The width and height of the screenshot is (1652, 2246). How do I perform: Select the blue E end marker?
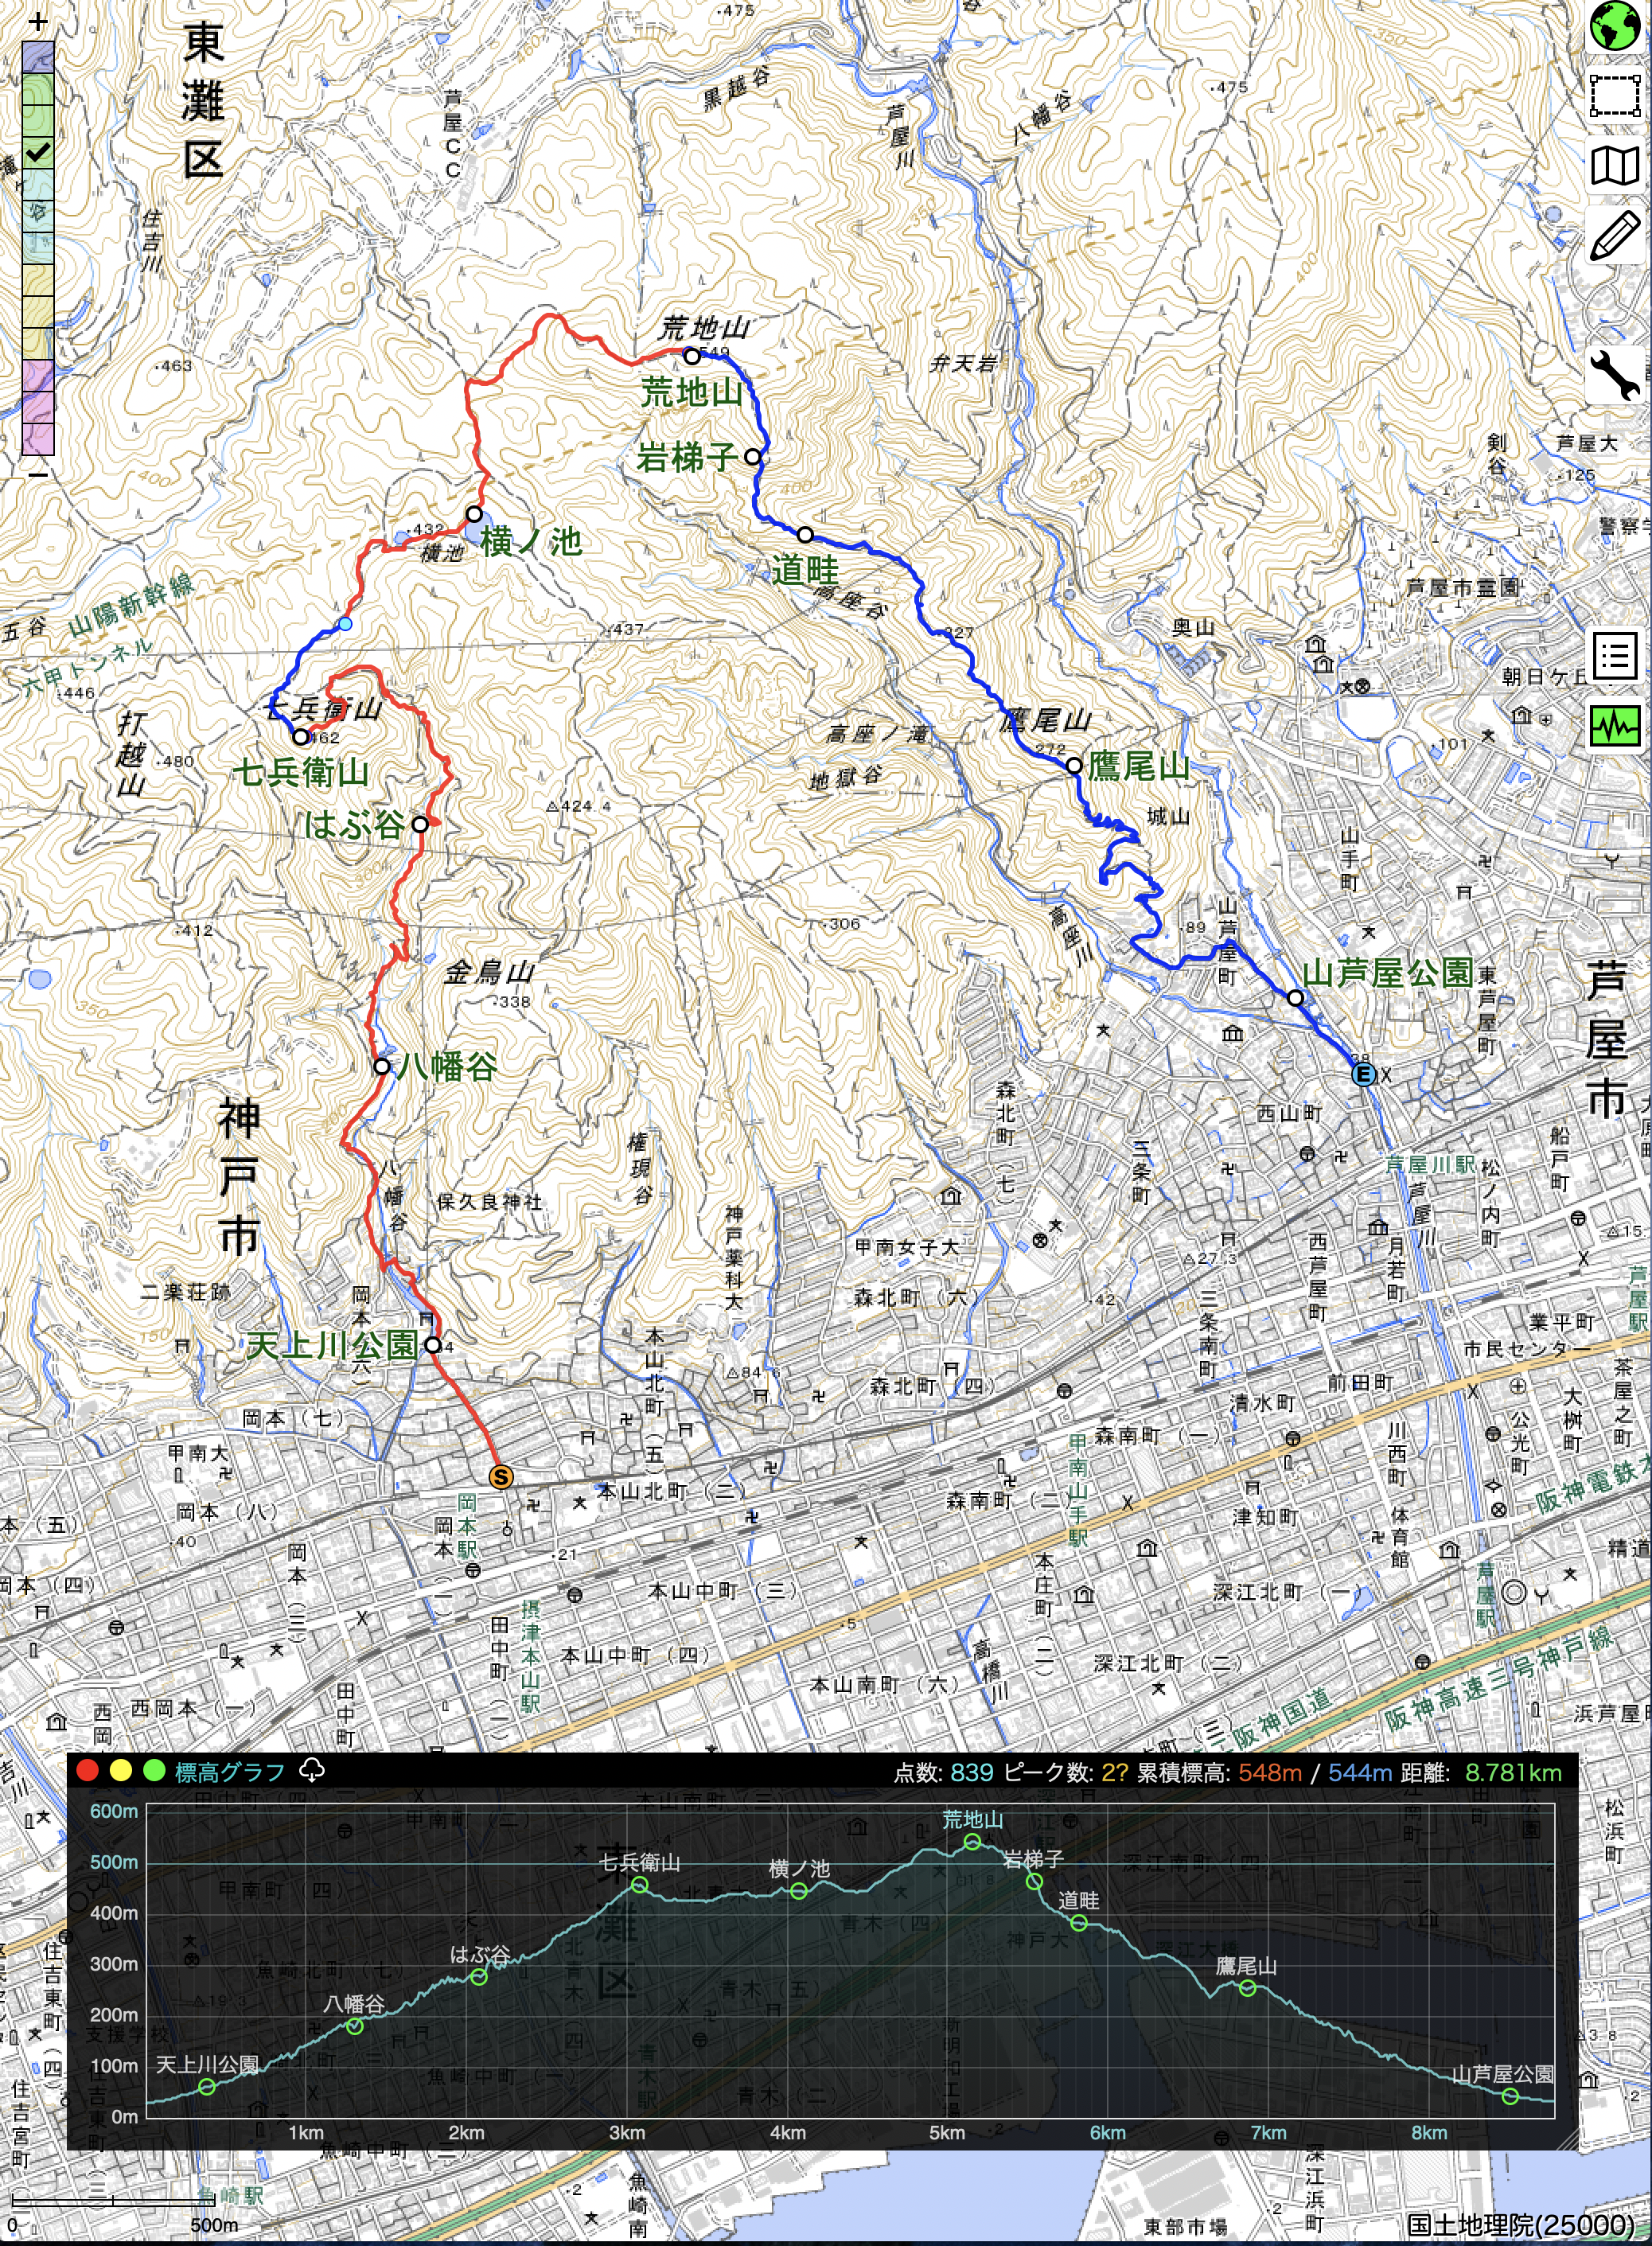(1362, 1074)
